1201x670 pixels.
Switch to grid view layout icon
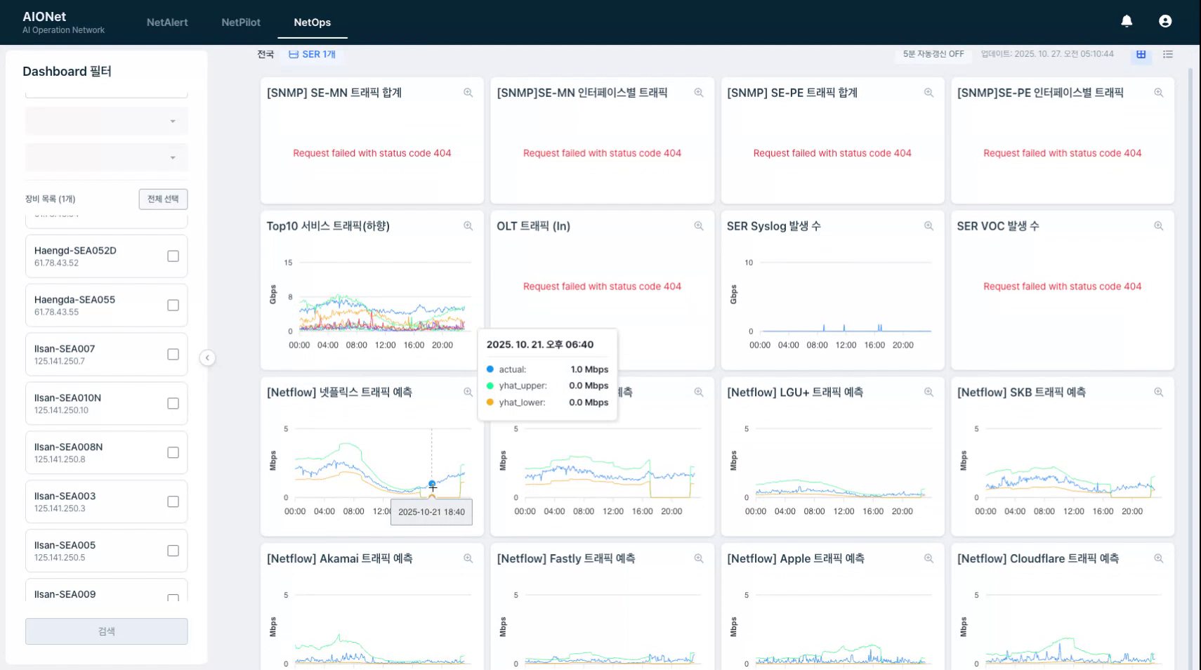click(1141, 54)
